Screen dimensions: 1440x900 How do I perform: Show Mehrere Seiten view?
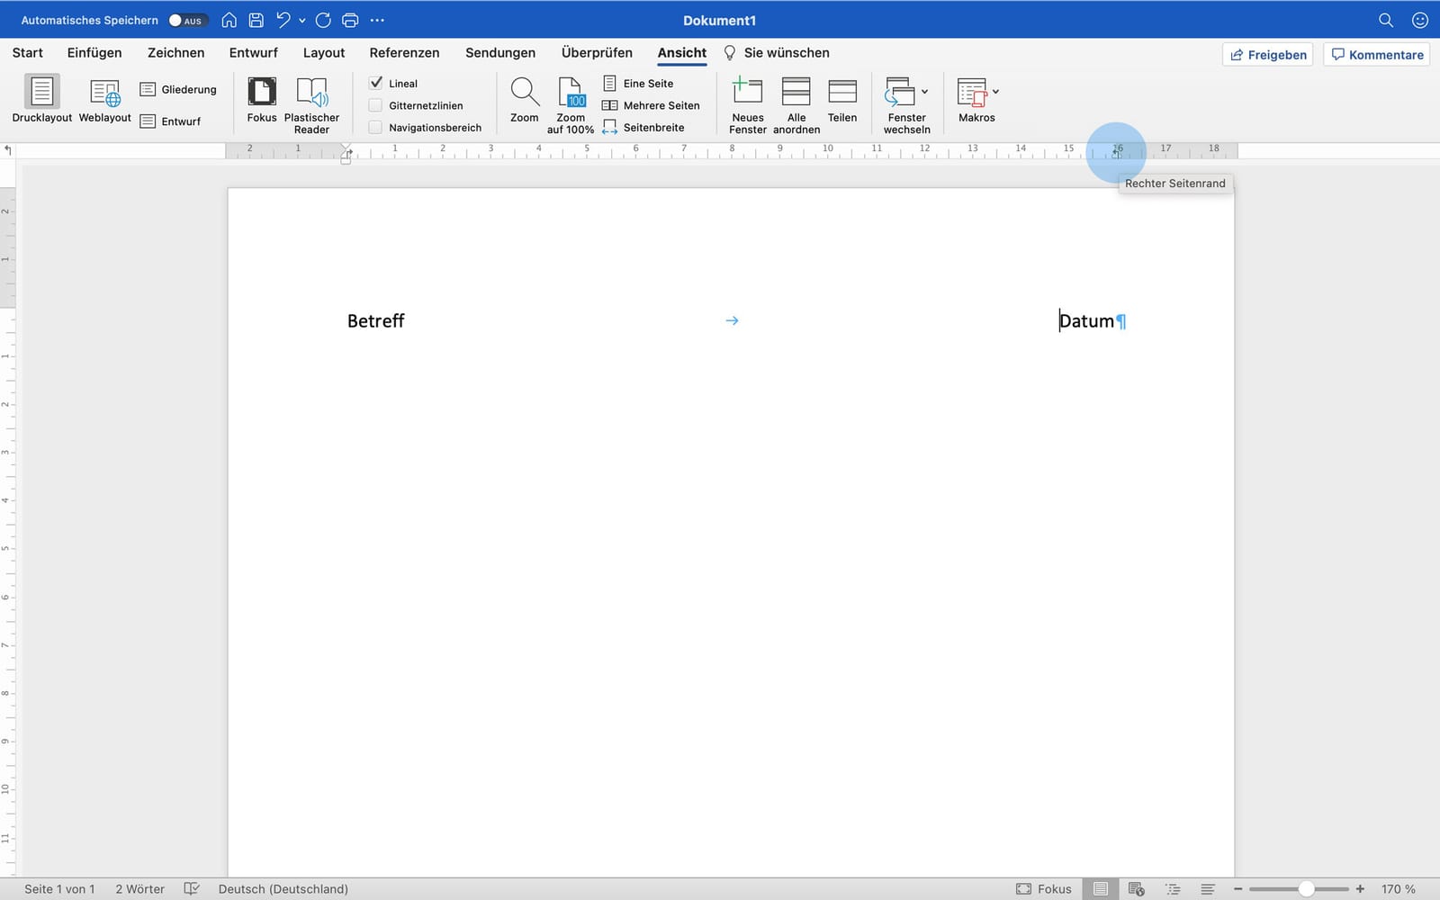click(x=651, y=105)
